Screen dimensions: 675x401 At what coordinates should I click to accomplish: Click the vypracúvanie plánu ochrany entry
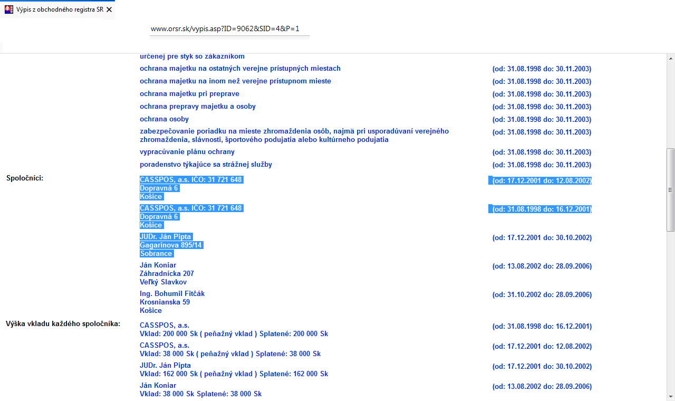point(187,152)
